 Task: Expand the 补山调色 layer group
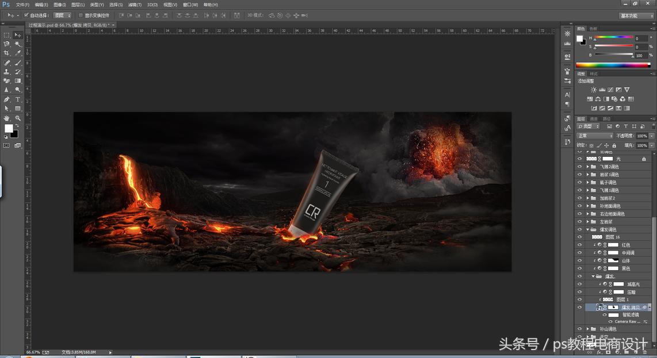587,329
